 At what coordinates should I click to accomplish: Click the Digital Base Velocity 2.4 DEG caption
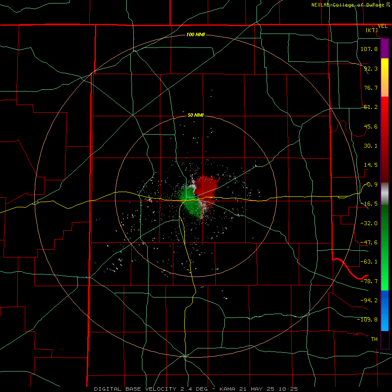(x=151, y=389)
